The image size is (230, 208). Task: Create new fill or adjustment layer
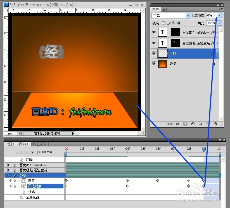point(193,124)
